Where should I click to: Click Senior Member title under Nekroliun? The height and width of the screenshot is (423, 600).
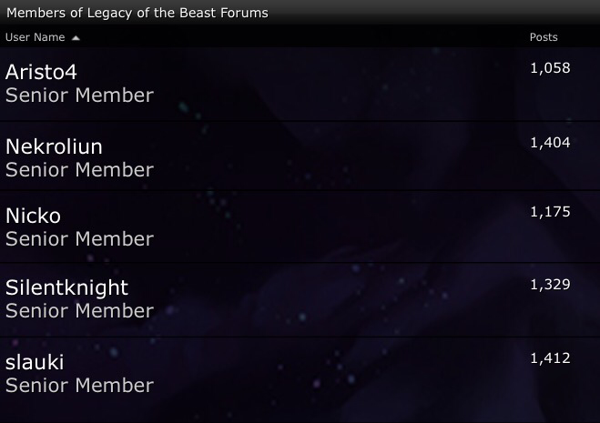[x=79, y=170]
